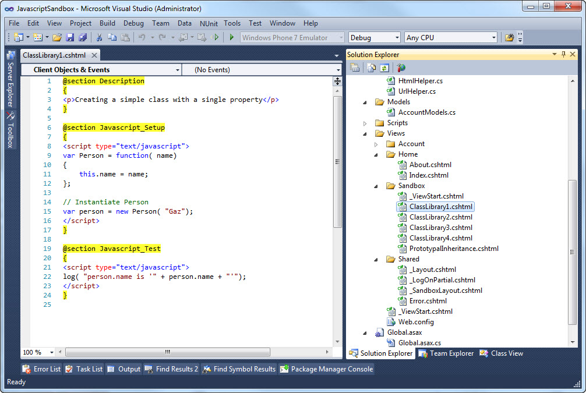Save the current file with the floppy icon
This screenshot has width=586, height=393.
click(70, 37)
